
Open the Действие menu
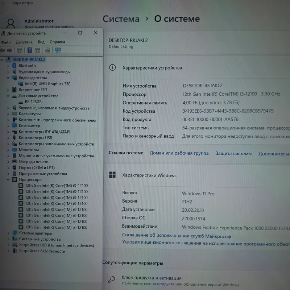(24, 42)
